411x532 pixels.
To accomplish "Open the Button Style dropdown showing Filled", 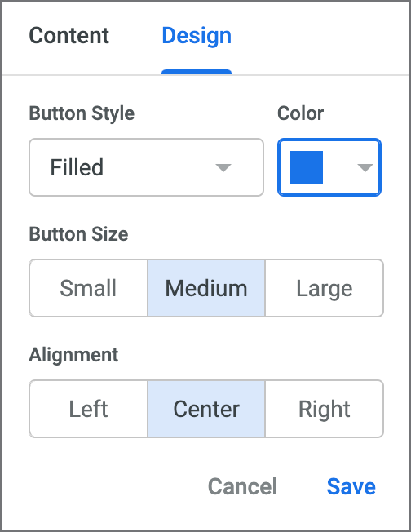I will click(x=146, y=167).
